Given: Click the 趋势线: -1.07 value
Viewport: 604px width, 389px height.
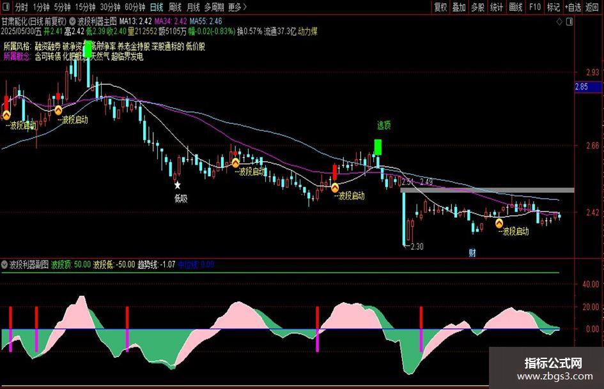Looking at the screenshot, I should [157, 264].
